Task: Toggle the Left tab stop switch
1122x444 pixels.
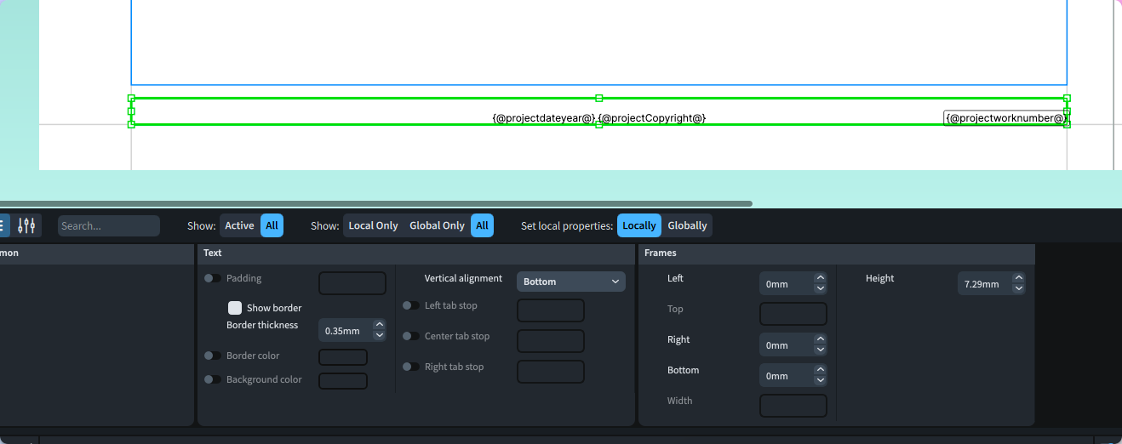Action: [x=411, y=305]
